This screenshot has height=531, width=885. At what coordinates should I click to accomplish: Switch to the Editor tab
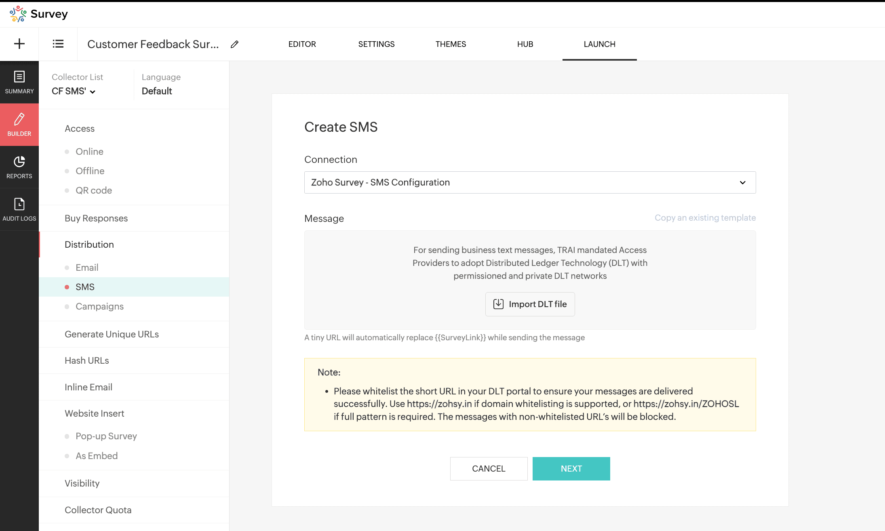302,44
